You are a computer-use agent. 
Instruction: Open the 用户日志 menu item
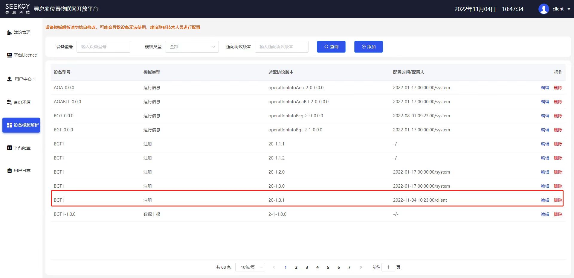[21, 171]
